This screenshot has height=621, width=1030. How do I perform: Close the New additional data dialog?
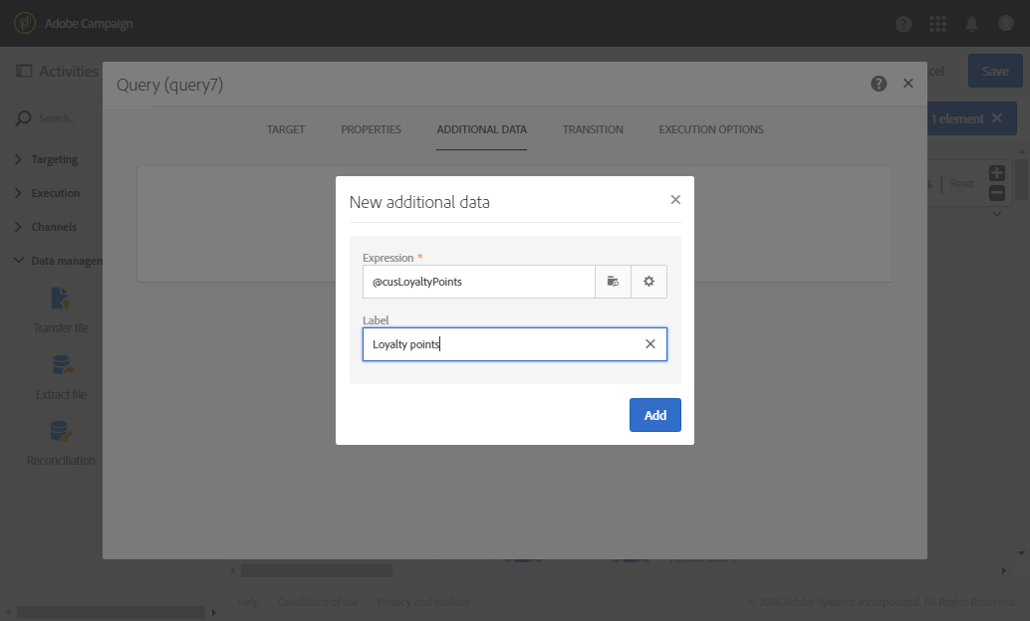pyautogui.click(x=675, y=200)
